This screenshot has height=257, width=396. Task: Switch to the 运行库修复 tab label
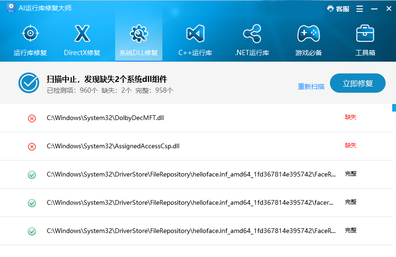[30, 53]
